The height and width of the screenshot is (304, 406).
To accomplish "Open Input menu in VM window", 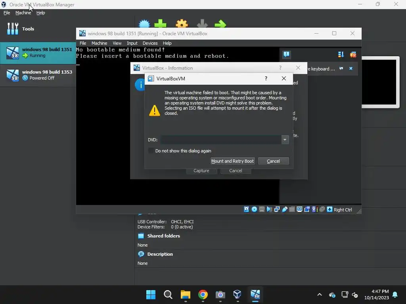I will tap(132, 43).
